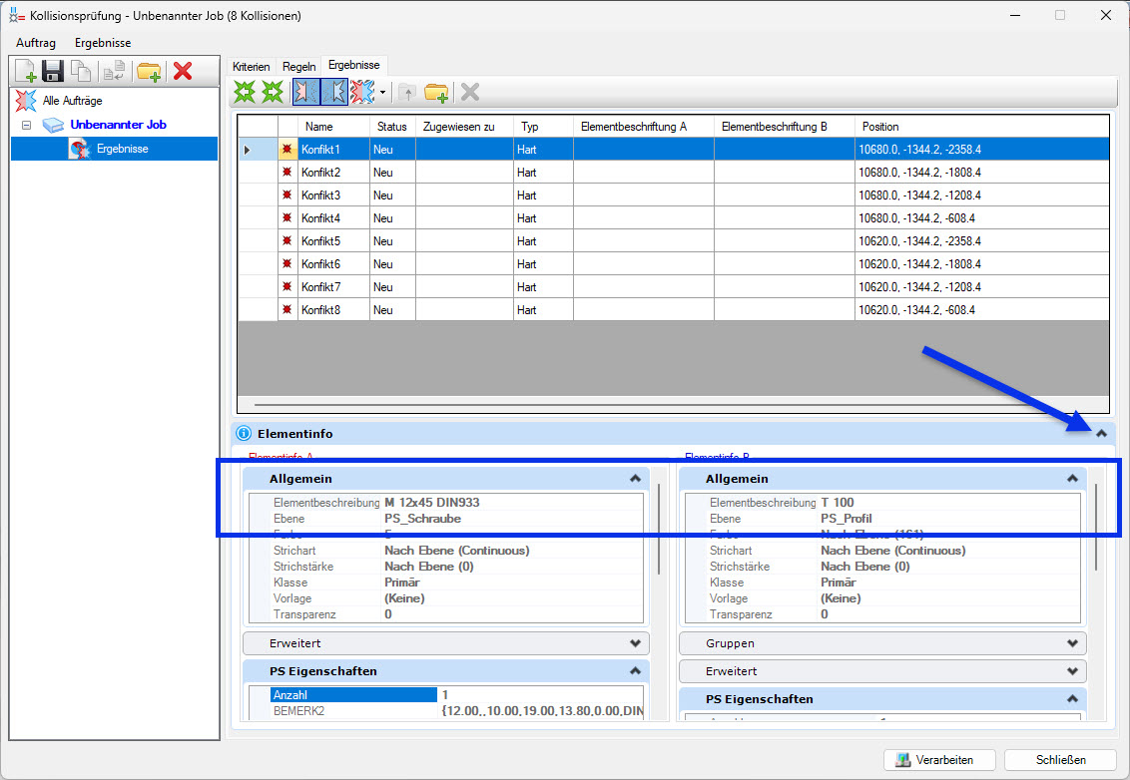Click the red conflict marker of Konflikt1
Image resolution: width=1130 pixels, height=780 pixels.
click(x=287, y=149)
